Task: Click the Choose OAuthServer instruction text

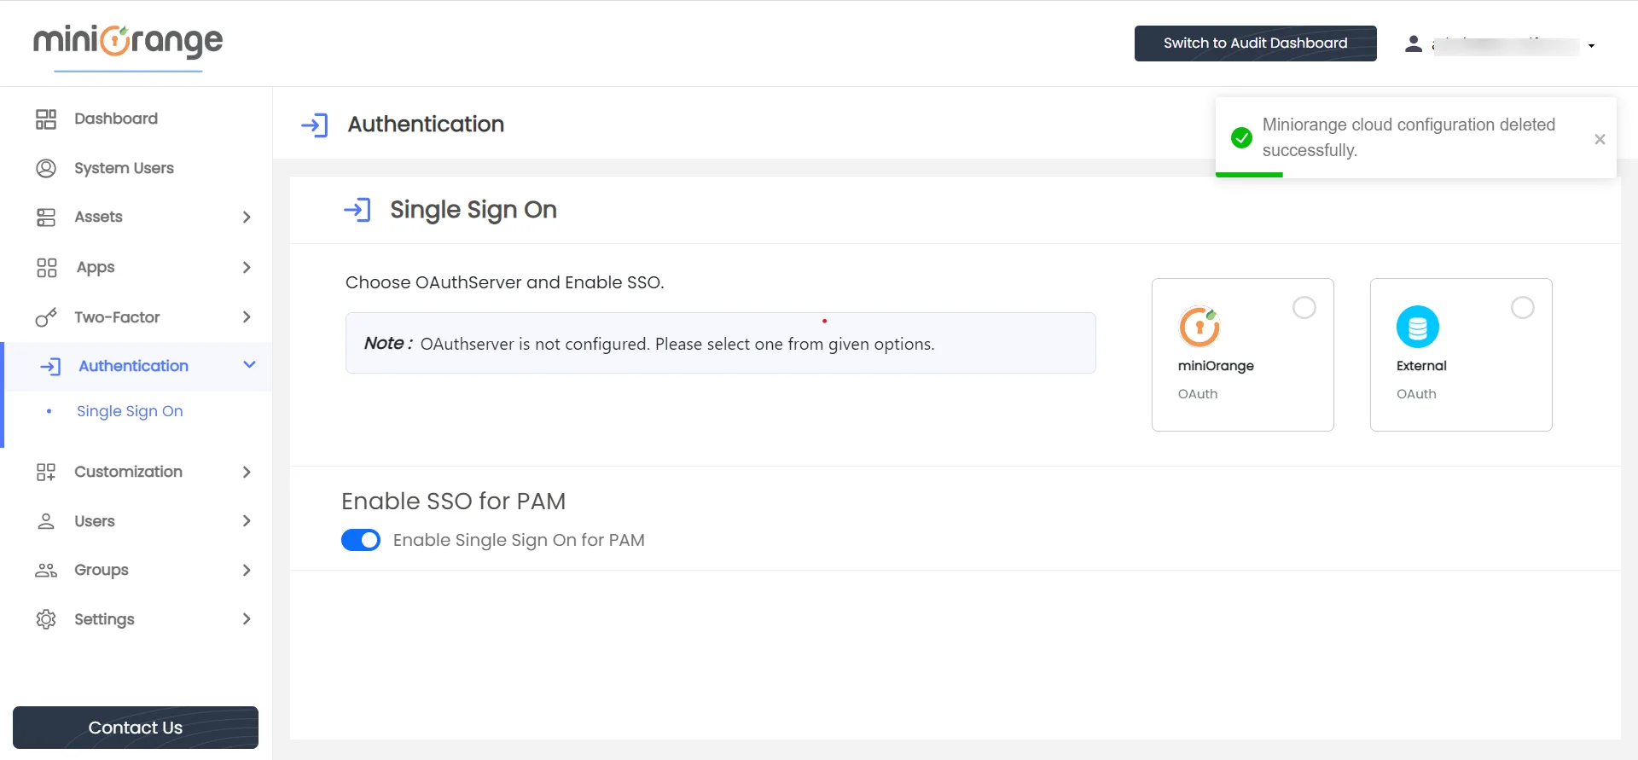Action: click(x=504, y=282)
